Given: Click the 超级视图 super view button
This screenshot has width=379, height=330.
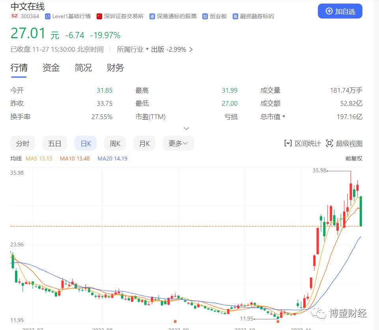Looking at the screenshot, I should click(x=344, y=144).
